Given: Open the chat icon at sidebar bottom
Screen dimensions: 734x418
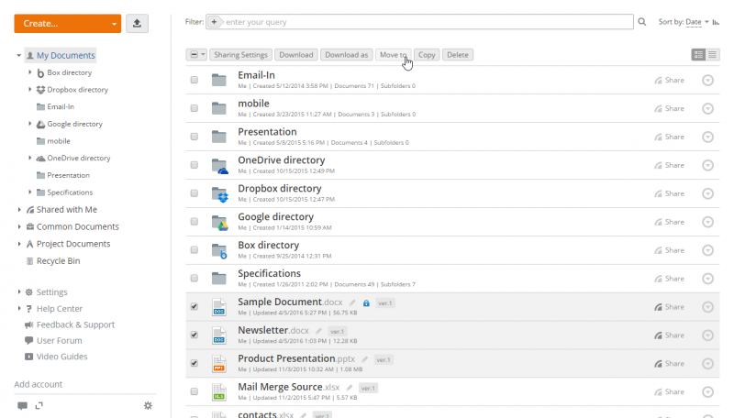Looking at the screenshot, I should (x=22, y=405).
